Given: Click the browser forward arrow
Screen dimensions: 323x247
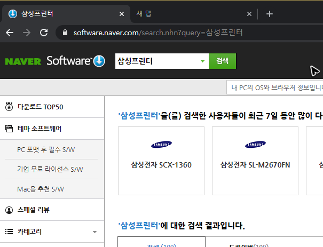Looking at the screenshot, I should tap(27, 33).
